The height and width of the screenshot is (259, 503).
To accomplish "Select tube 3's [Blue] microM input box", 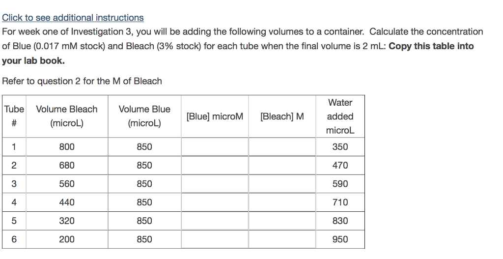I will click(x=215, y=184).
